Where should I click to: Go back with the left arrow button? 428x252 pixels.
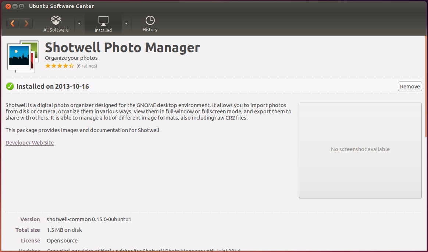(x=13, y=23)
